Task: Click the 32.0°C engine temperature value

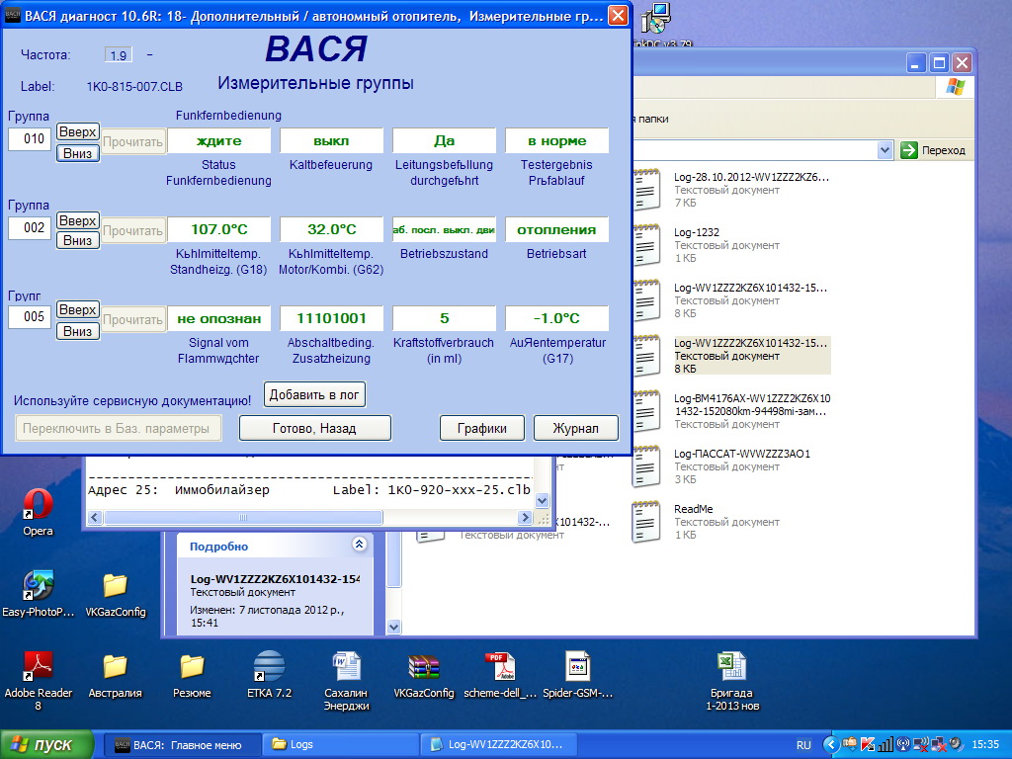Action: tap(331, 229)
